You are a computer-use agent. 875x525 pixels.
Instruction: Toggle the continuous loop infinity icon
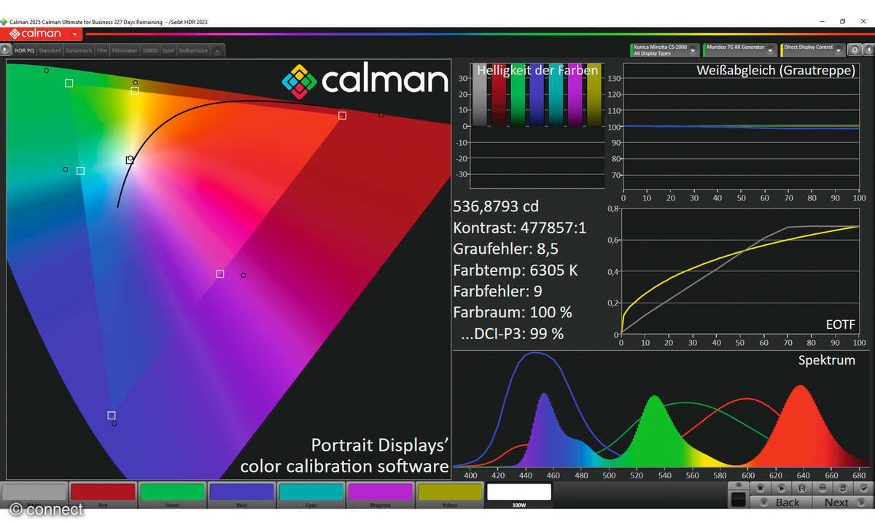point(823,488)
